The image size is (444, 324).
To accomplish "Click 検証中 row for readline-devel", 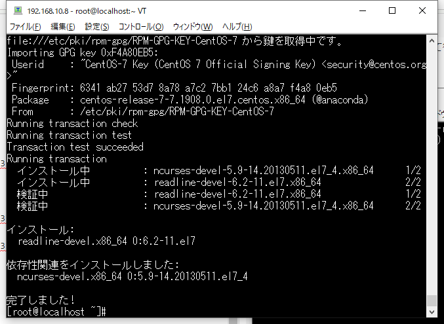I will coord(219,194).
